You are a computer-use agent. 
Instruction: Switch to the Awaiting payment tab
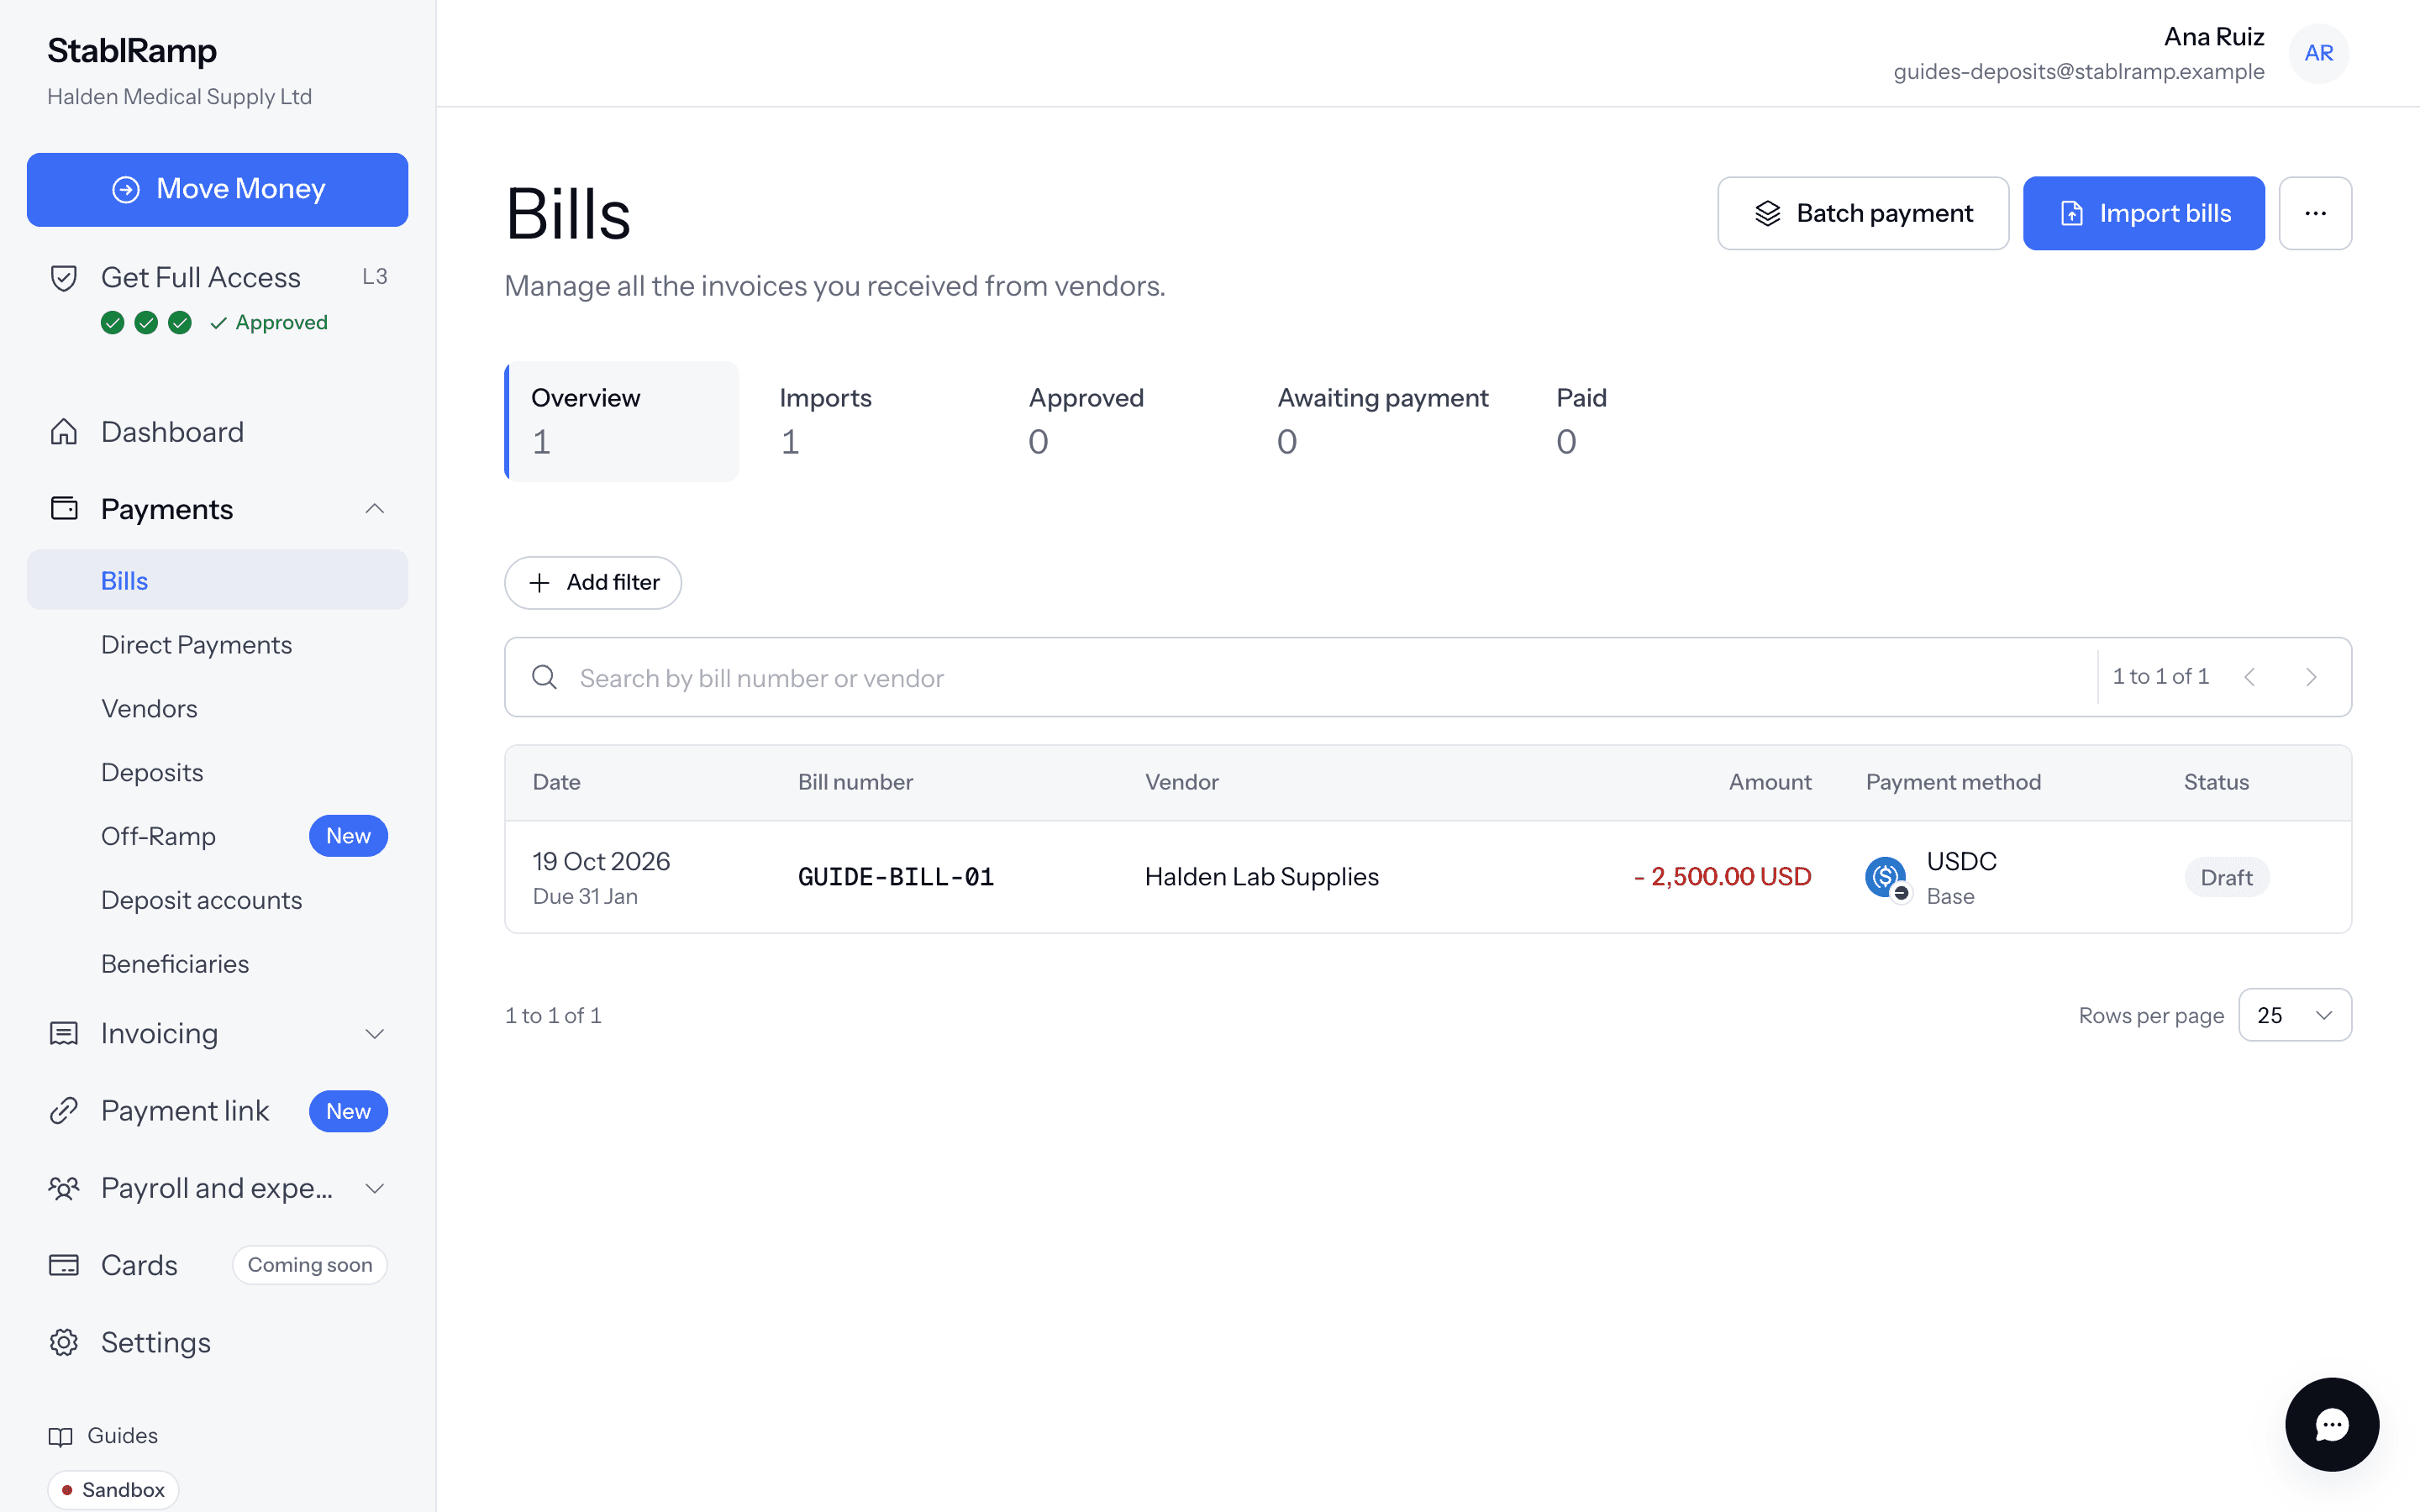tap(1383, 421)
